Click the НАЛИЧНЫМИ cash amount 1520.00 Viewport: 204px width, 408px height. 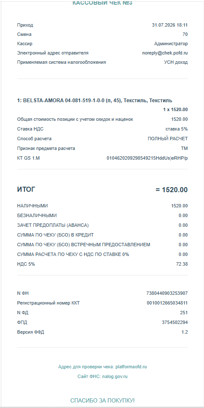179,206
